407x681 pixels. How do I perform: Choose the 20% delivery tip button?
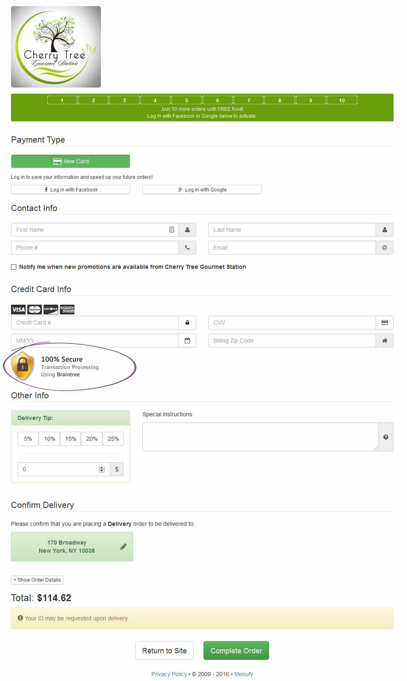(92, 439)
